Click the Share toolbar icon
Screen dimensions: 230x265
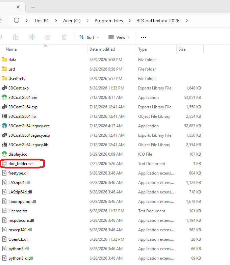tap(48, 37)
